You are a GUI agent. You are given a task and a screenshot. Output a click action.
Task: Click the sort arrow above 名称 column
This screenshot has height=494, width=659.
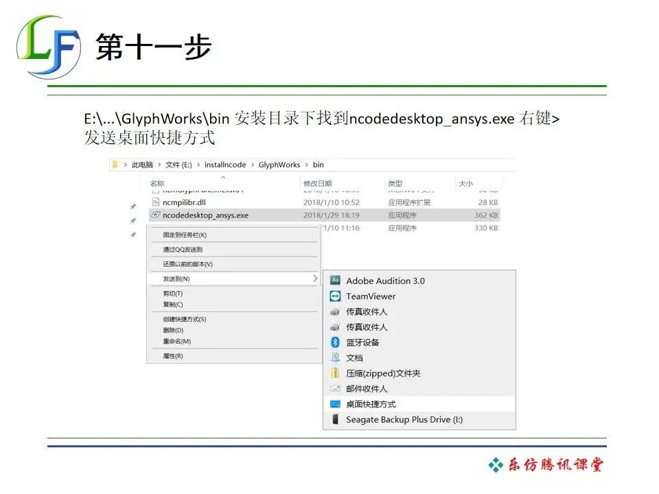pyautogui.click(x=223, y=177)
